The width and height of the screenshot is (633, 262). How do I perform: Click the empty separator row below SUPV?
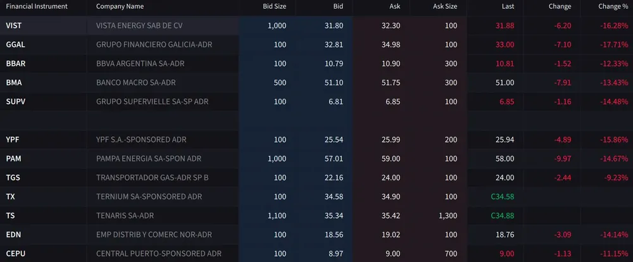pos(316,120)
